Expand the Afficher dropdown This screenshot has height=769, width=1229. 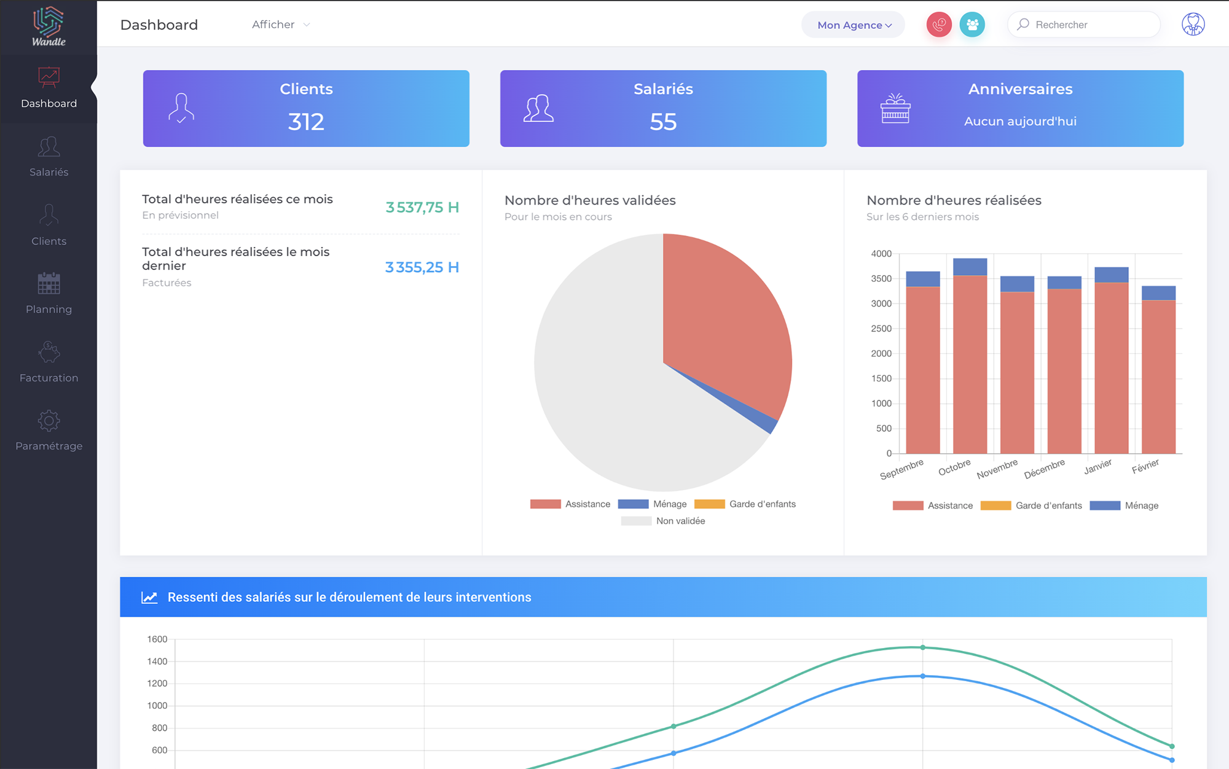coord(281,25)
